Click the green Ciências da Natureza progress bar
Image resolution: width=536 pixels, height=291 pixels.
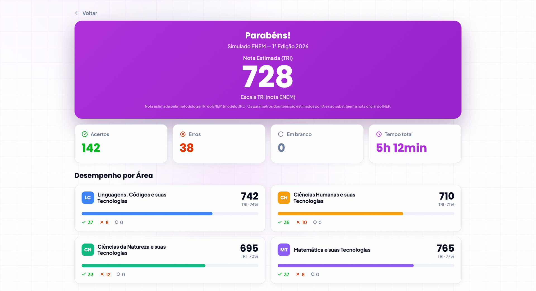click(170, 266)
